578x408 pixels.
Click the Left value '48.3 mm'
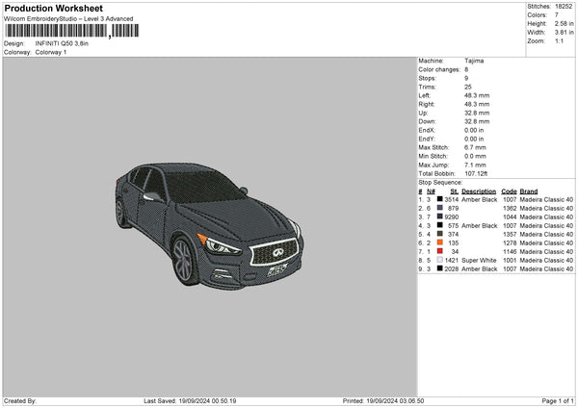coord(477,95)
